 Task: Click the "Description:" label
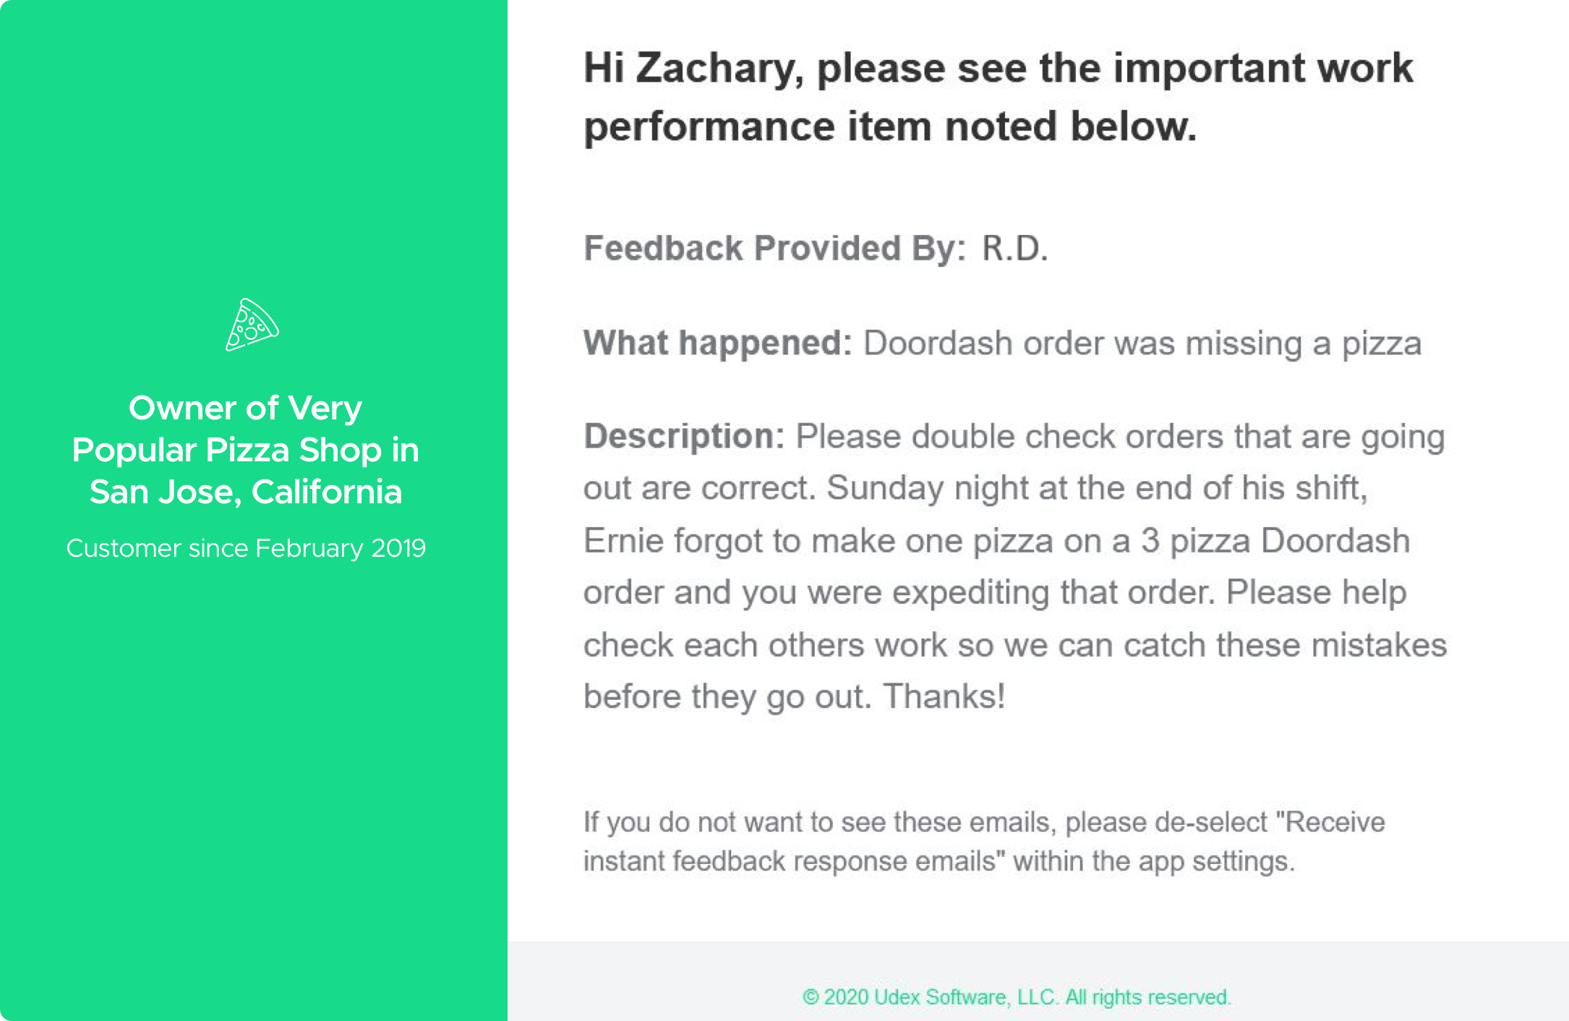tap(684, 436)
